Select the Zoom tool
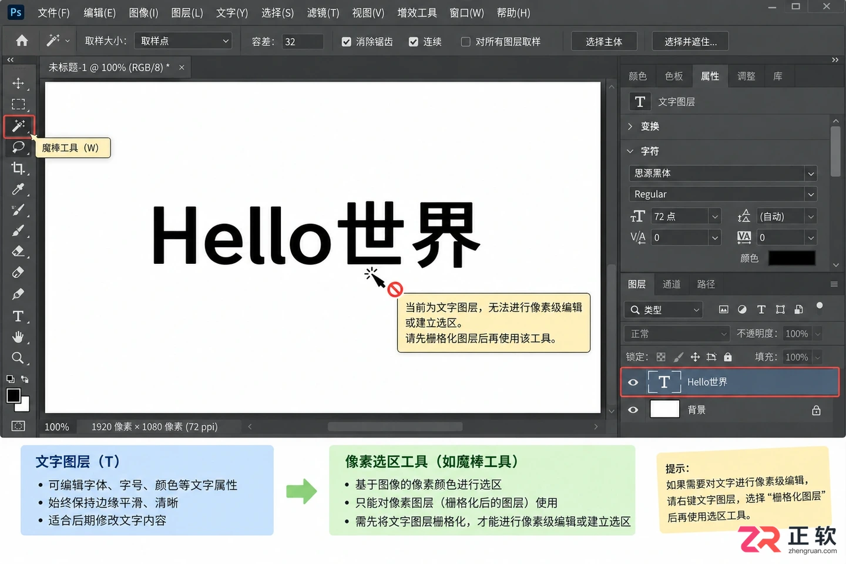 pyautogui.click(x=18, y=358)
